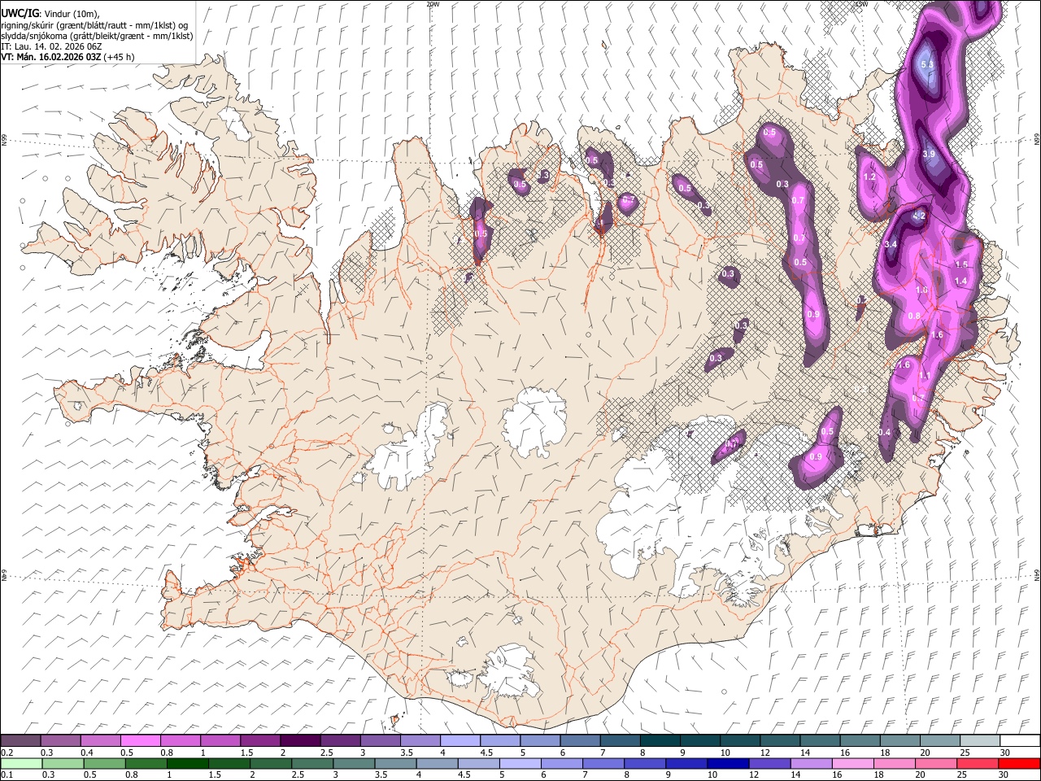Click pure red swatch after 30 in lower legend

[1019, 763]
